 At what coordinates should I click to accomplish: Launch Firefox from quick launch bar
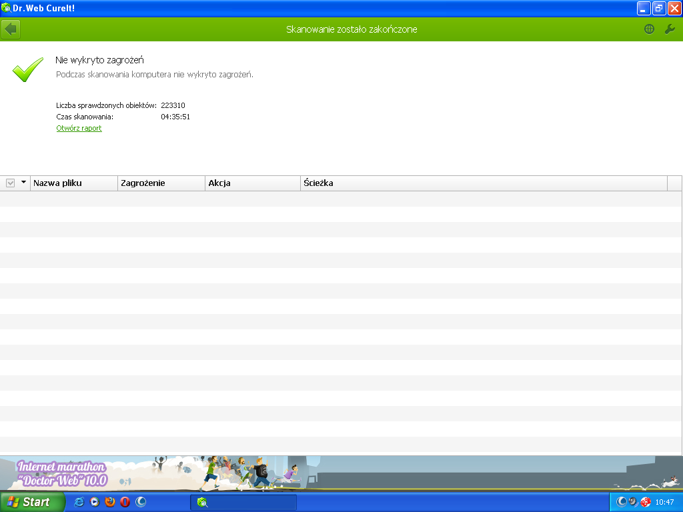(110, 502)
